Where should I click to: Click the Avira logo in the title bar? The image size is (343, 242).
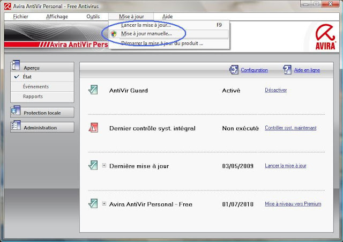coord(8,6)
